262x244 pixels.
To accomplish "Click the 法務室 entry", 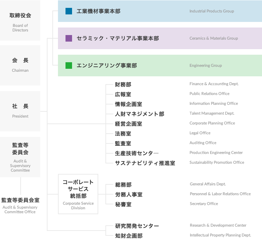I will [123, 134].
